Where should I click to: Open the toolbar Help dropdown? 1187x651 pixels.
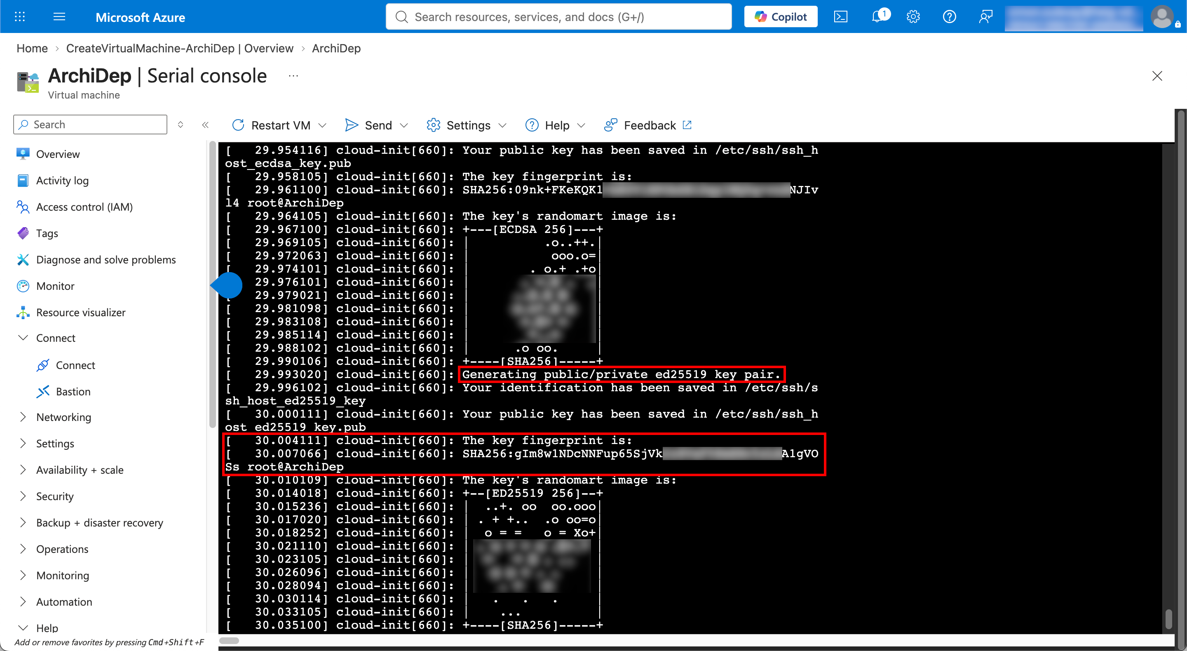(x=555, y=125)
